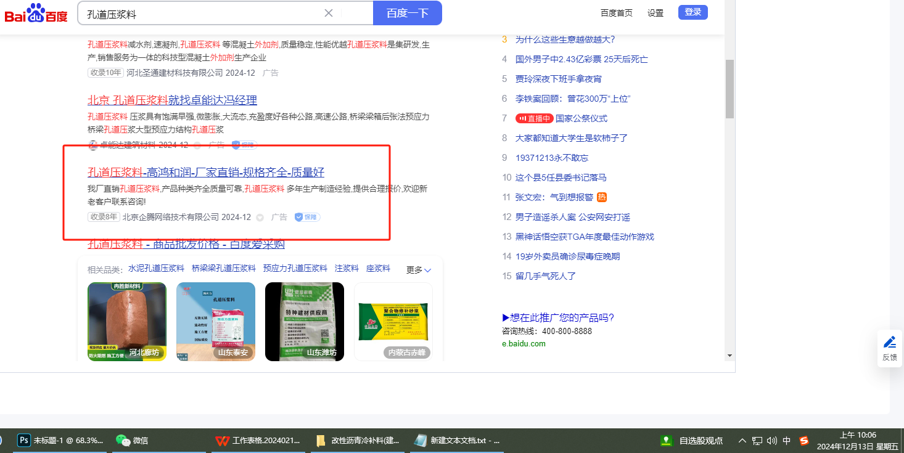The width and height of the screenshot is (904, 453).
Task: Open the 内蒙古赤峰 product thumbnail
Action: 393,322
